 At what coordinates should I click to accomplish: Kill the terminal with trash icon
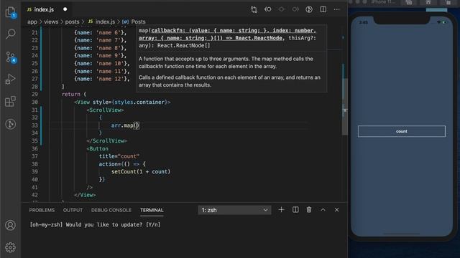(309, 210)
